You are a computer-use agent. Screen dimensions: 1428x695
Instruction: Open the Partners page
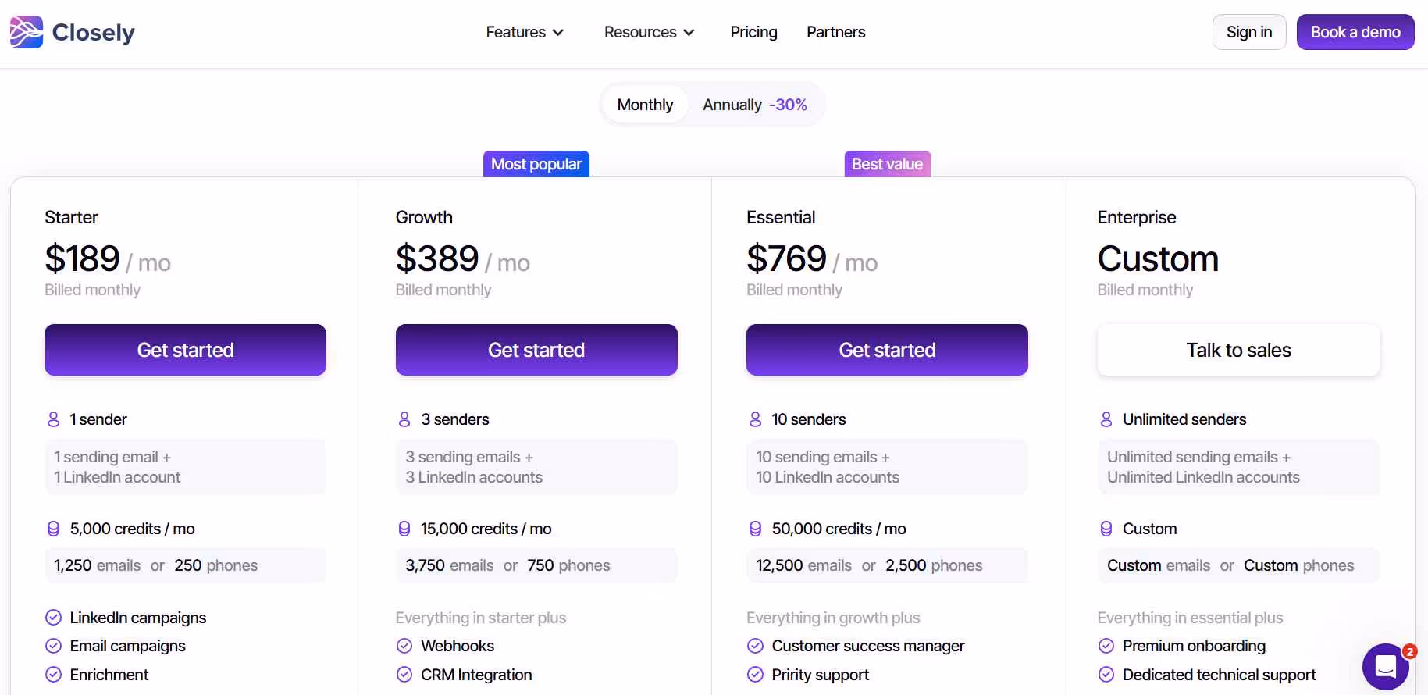[x=835, y=32]
